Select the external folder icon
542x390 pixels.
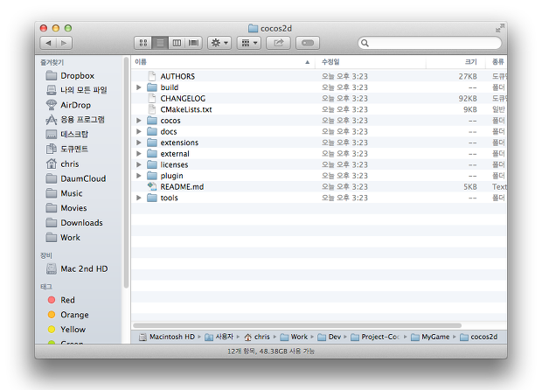tap(152, 154)
